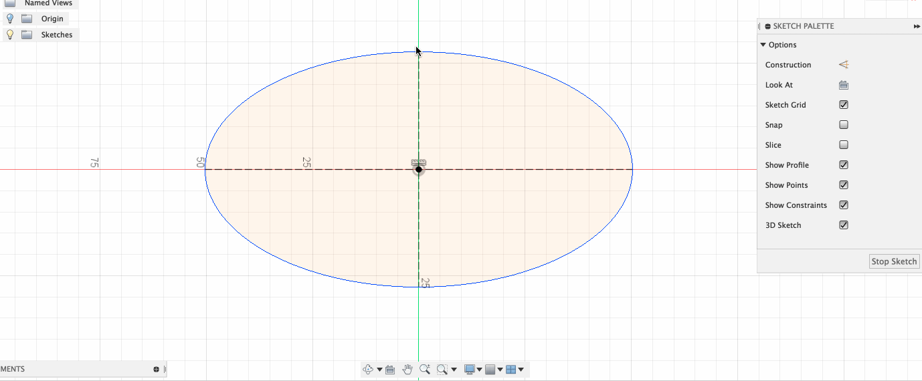
Task: Click the Look At icon in Sketch Palette
Action: pyautogui.click(x=844, y=85)
